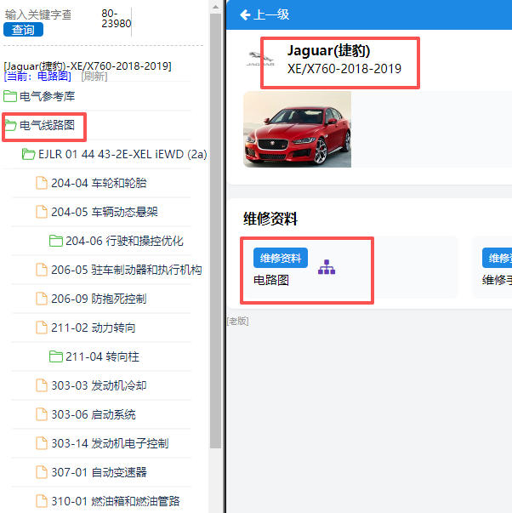Open 307-01 自动变速器 entry

click(x=99, y=472)
